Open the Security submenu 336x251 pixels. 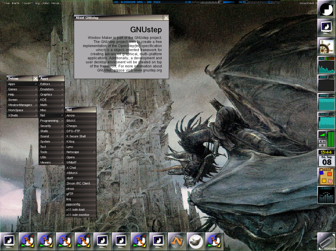(52, 126)
